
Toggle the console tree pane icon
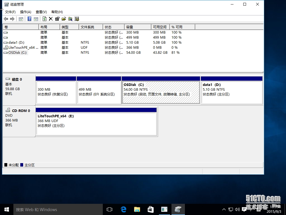click(x=21, y=19)
